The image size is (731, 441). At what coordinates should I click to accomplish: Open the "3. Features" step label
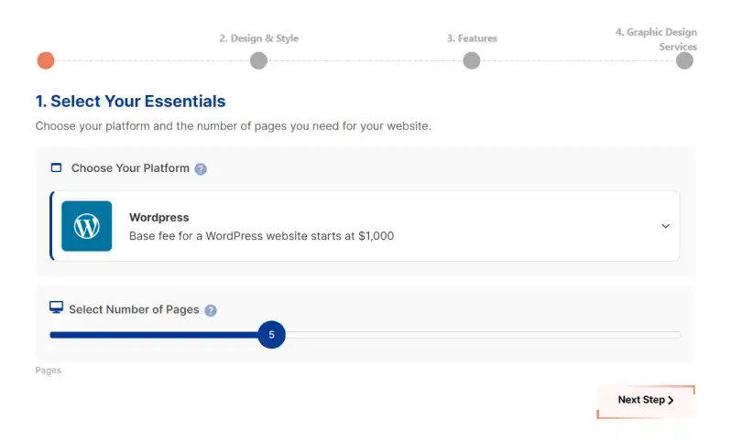472,38
